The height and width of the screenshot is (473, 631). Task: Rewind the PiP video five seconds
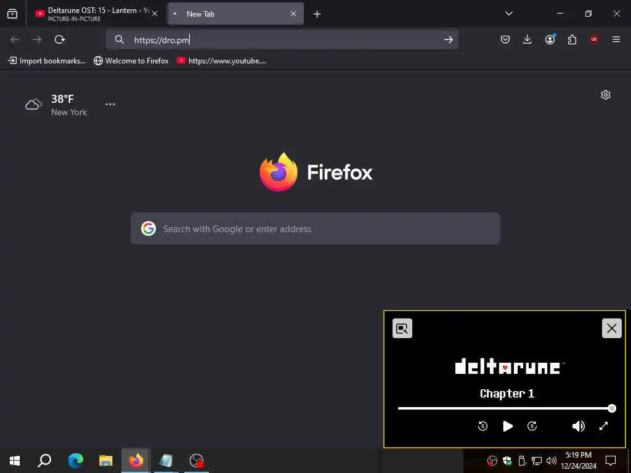482,426
